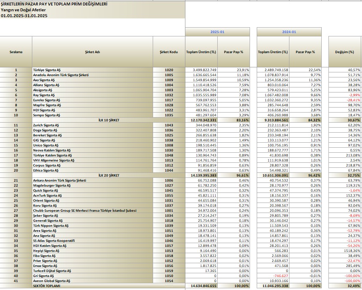362x290 pixels.
Task: Select the date range cell "01.01.2025-31.01.2025"
Action: click(93, 15)
